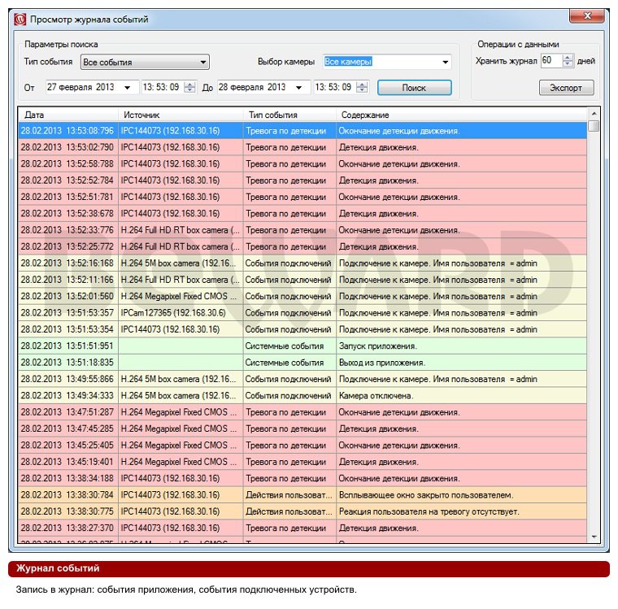The image size is (618, 609).
Task: Click the Поиск button
Action: point(414,88)
